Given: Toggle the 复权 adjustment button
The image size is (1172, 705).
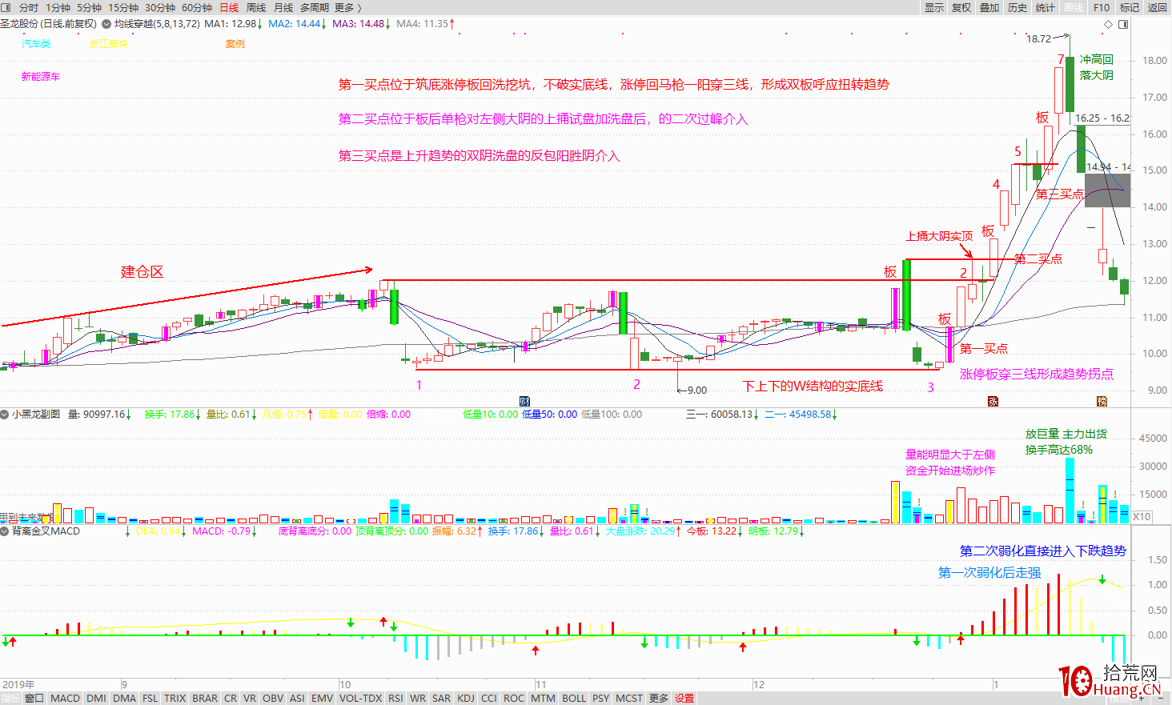Looking at the screenshot, I should 961,7.
